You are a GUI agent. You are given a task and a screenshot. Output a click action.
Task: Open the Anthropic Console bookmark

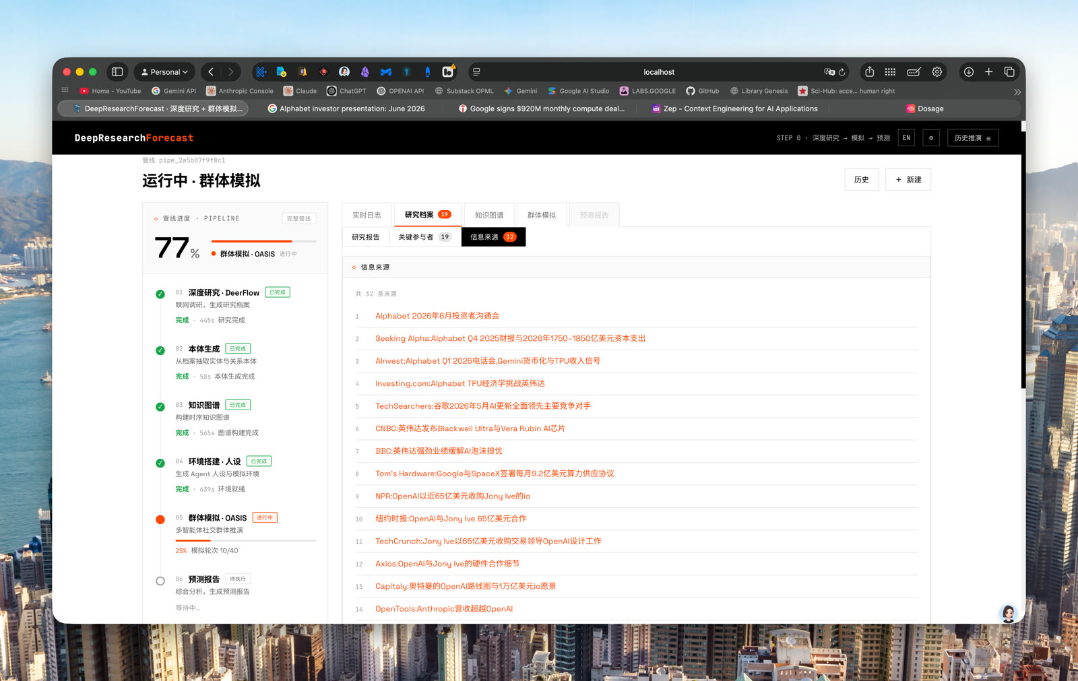(x=240, y=91)
